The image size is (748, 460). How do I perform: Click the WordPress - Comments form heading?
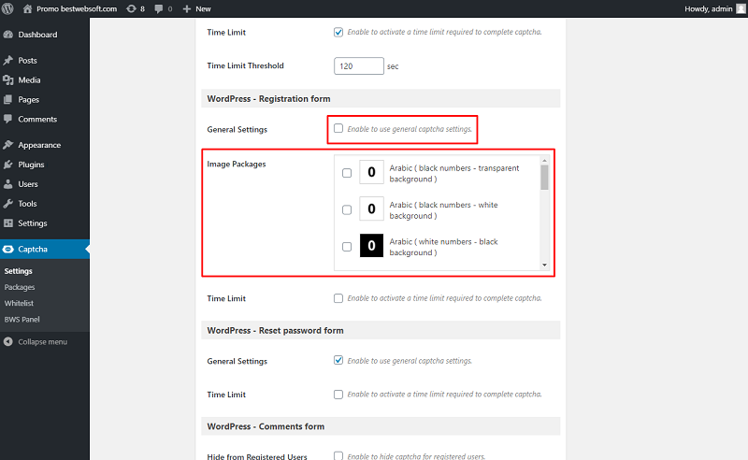point(266,426)
